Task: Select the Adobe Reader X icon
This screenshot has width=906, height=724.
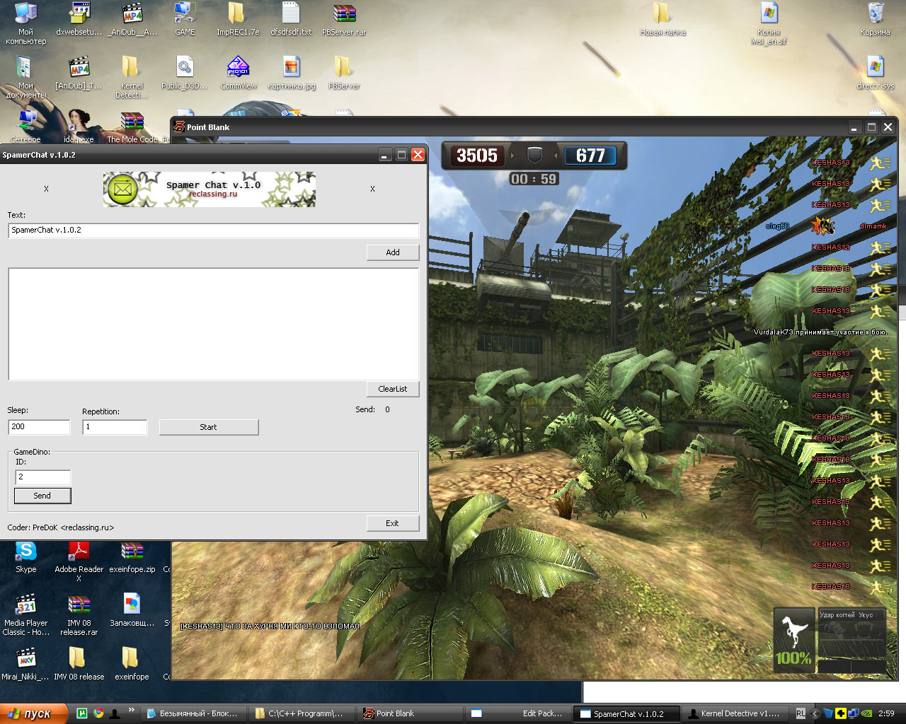Action: tap(79, 561)
